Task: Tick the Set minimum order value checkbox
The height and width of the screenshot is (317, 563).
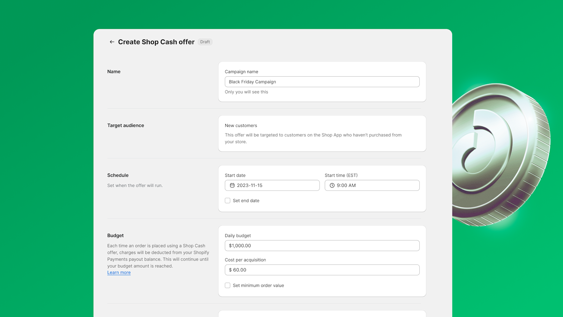Action: (227, 286)
